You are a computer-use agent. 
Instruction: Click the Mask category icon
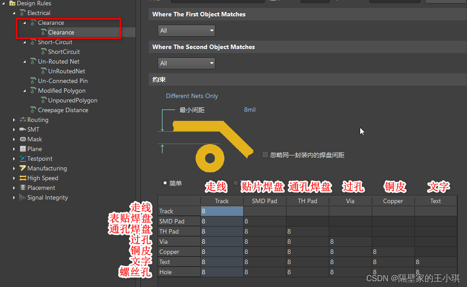[x=23, y=139]
